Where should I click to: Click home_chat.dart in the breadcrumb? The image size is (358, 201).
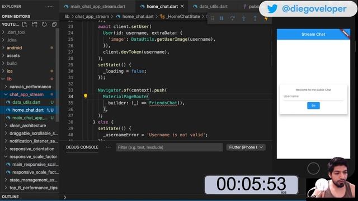point(138,16)
